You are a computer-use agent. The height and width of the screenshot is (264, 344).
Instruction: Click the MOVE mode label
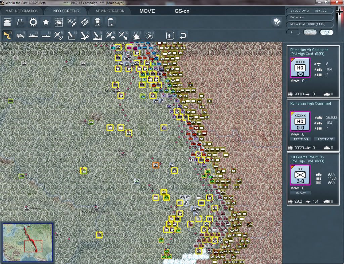click(x=147, y=11)
